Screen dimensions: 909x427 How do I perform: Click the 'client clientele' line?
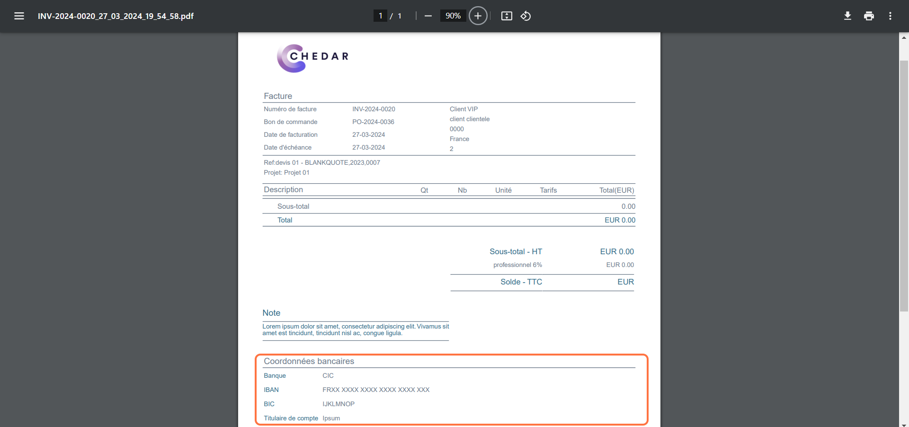click(470, 119)
